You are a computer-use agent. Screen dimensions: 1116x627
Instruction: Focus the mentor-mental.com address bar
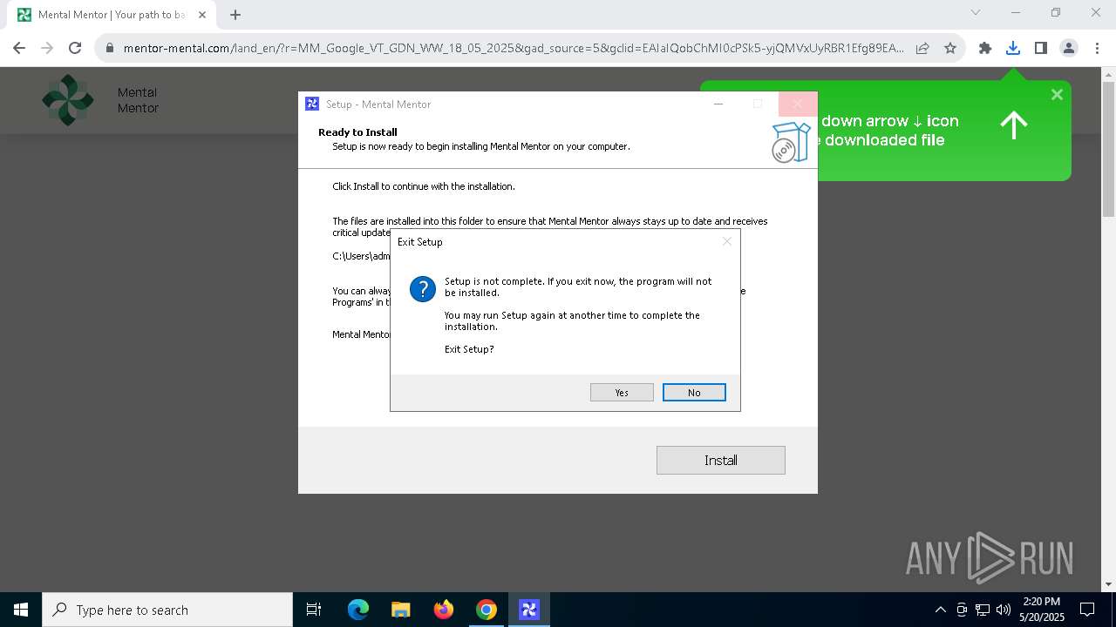[514, 48]
